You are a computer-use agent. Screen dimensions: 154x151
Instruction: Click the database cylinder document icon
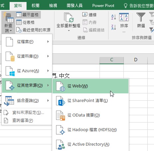tap(10, 56)
